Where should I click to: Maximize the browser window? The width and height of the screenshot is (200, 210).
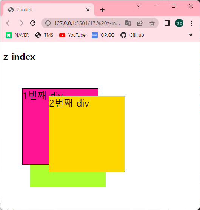(x=174, y=6)
